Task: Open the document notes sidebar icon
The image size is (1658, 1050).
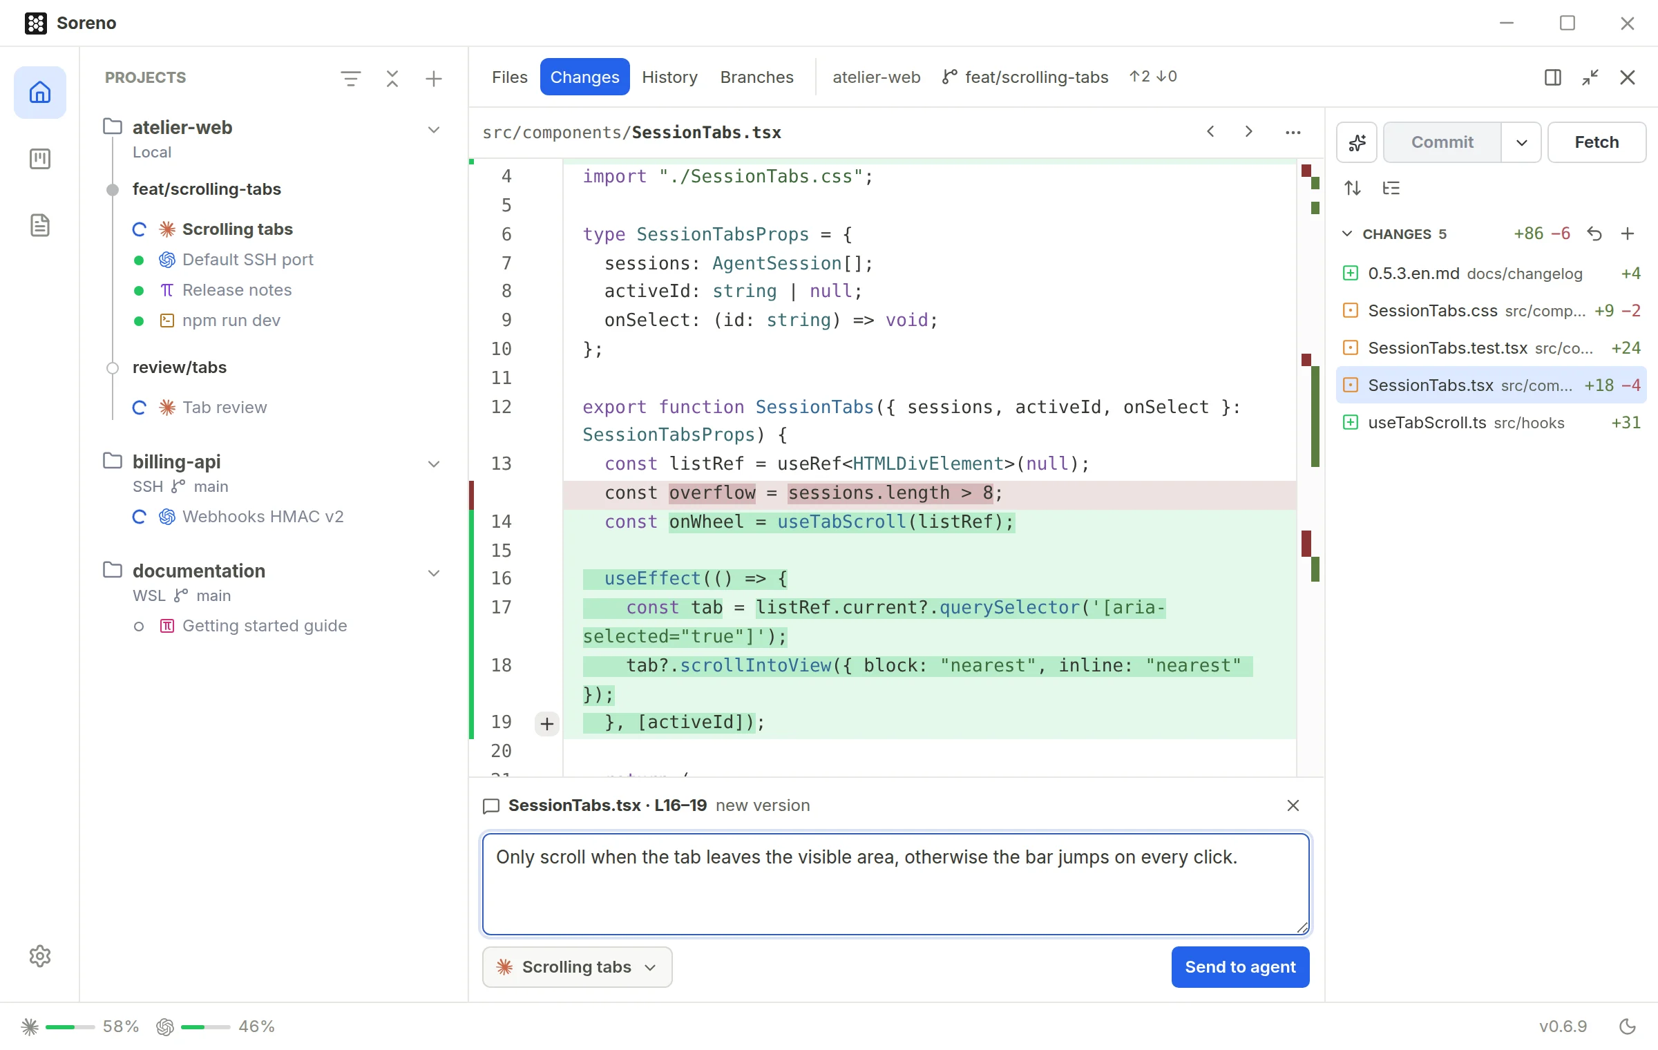Action: (x=40, y=225)
